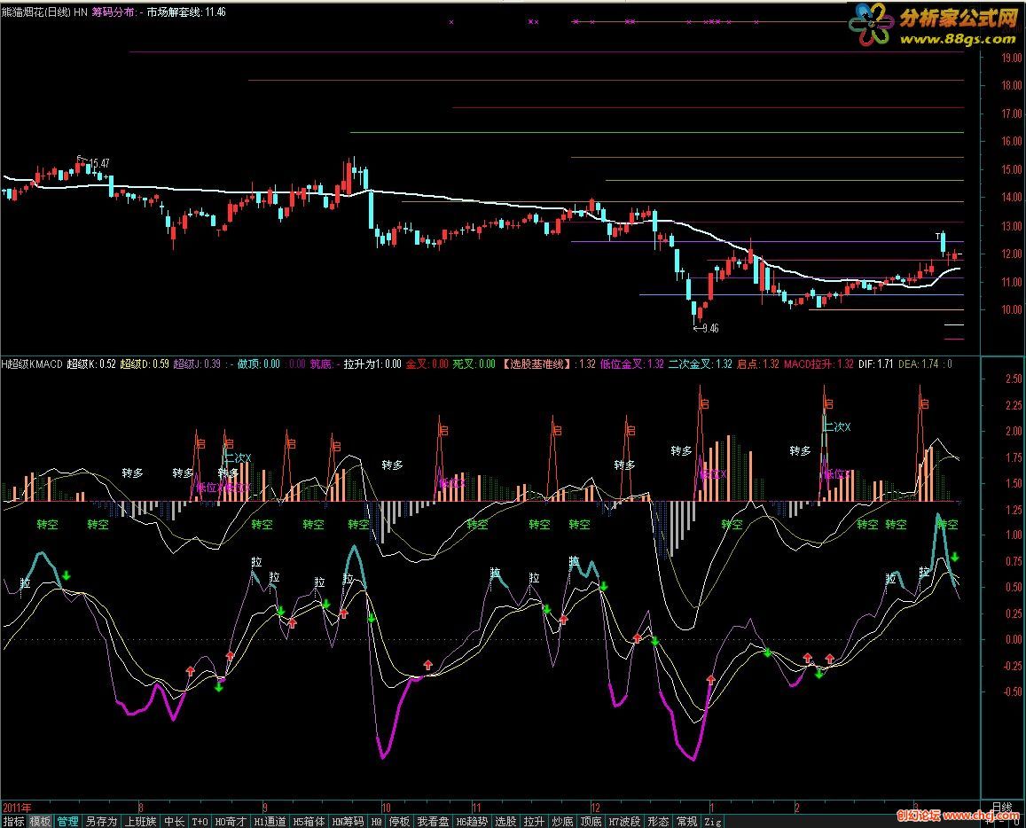Select the Zig template tab
Image resolution: width=1026 pixels, height=828 pixels.
pyautogui.click(x=712, y=822)
